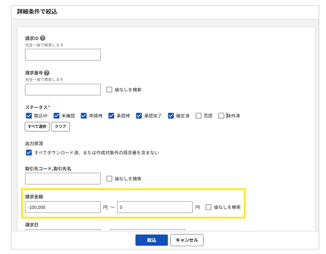Uncheck the 確定済 status checkbox
Image resolution: width=326 pixels, height=254 pixels.
click(171, 116)
